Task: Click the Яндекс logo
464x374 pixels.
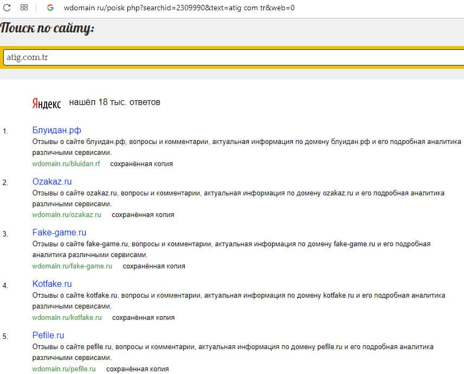Action: [47, 103]
